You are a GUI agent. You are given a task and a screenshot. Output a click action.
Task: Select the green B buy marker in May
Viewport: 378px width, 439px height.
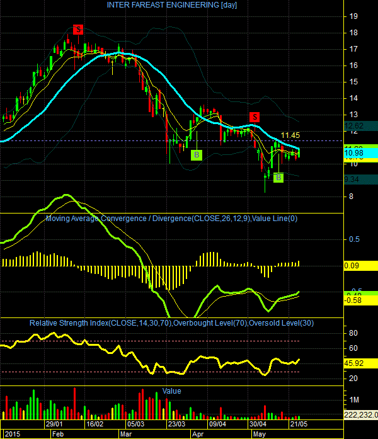tap(278, 178)
